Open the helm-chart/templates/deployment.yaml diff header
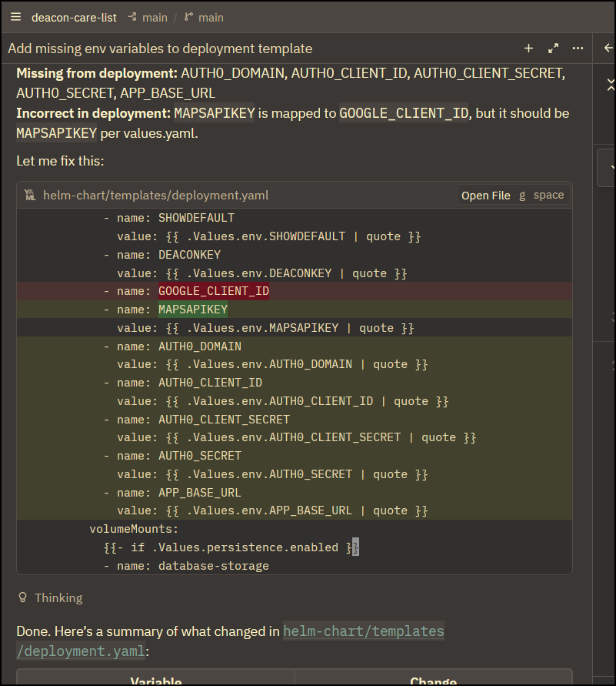This screenshot has width=616, height=686. (x=155, y=195)
